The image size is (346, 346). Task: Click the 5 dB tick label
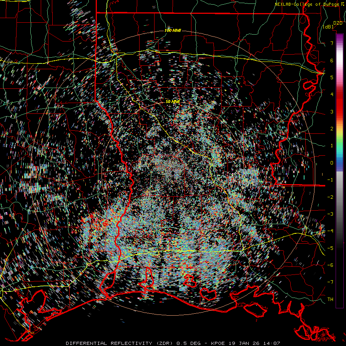(332, 77)
